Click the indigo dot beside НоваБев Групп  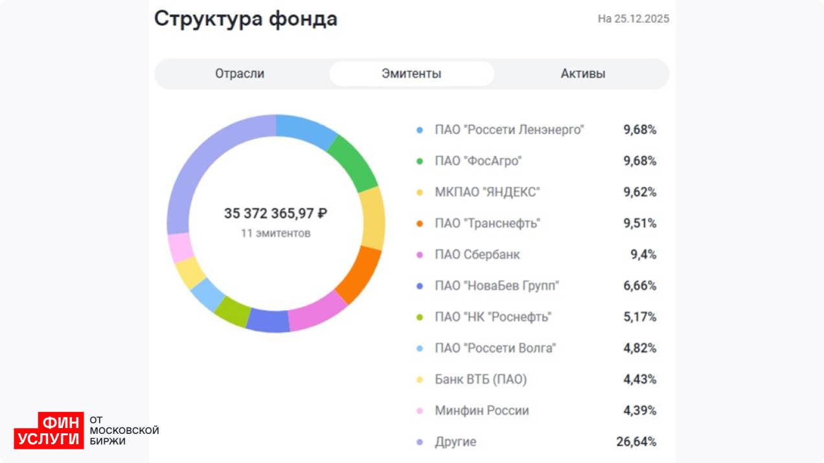(420, 286)
